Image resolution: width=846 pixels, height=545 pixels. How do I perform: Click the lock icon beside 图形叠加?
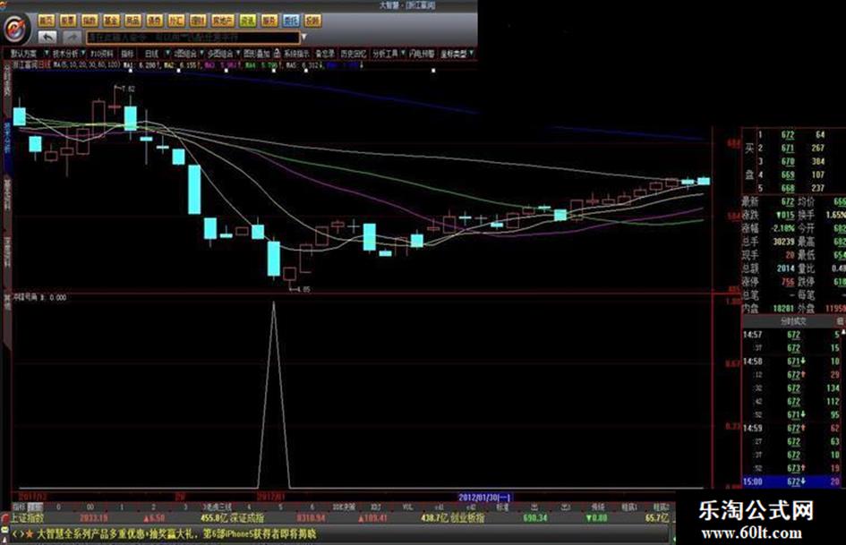coord(277,54)
